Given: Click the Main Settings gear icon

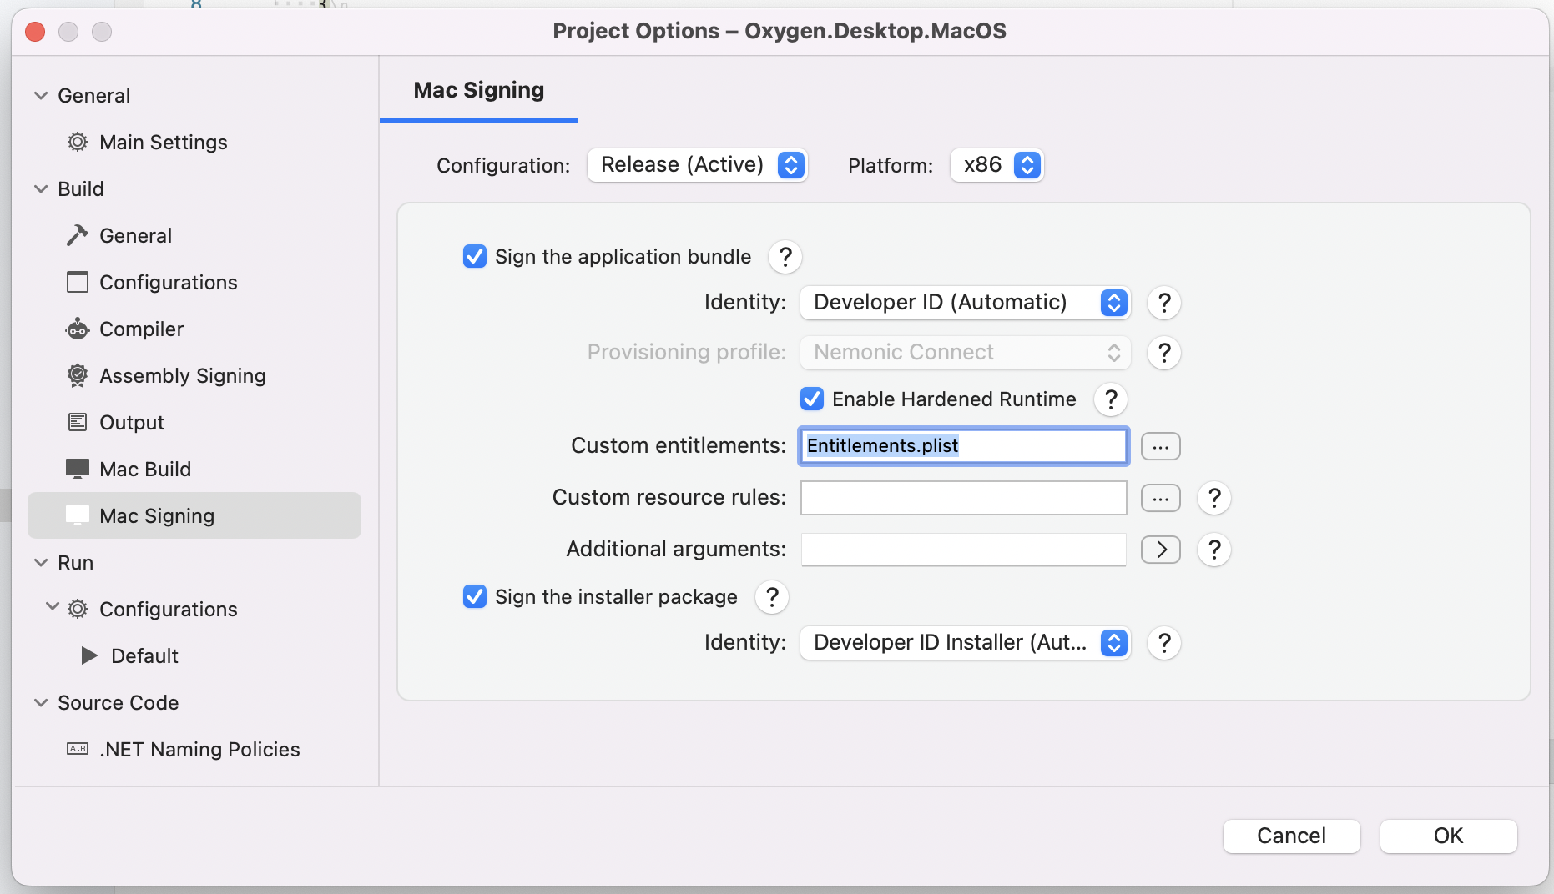Looking at the screenshot, I should click(78, 143).
